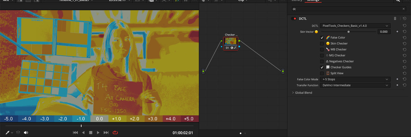Click the -5.0 stop guide swatch
Viewport: 411px width, 137px height.
pyautogui.click(x=9, y=119)
